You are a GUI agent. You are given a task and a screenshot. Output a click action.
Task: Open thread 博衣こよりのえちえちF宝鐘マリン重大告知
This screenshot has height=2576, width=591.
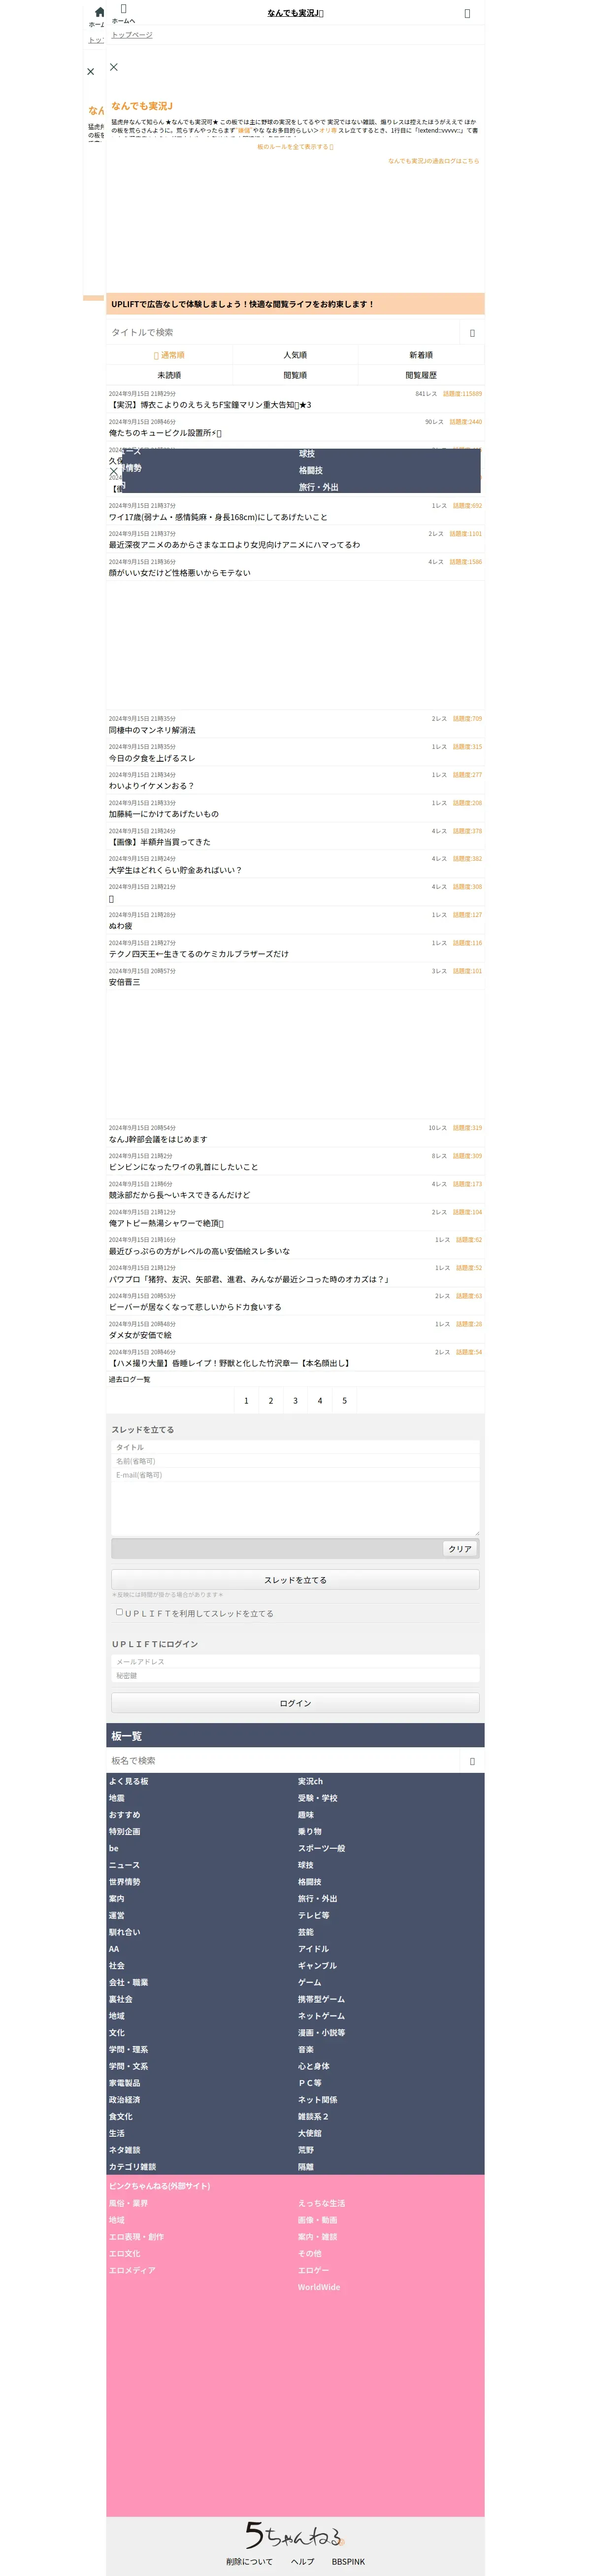[x=295, y=400]
